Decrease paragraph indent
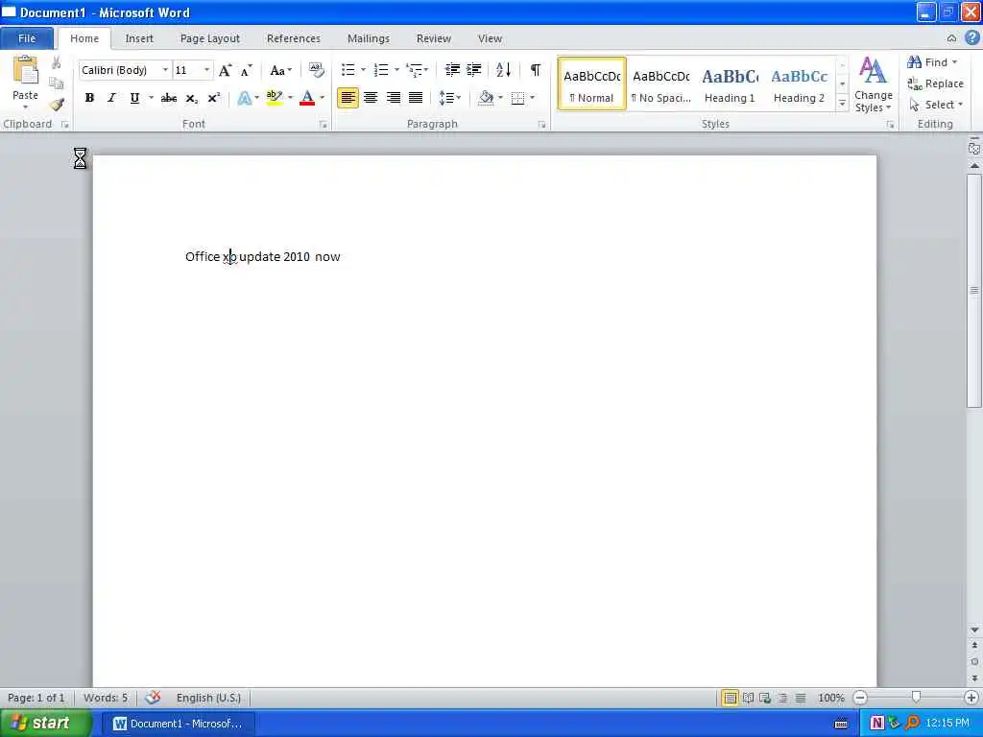Viewport: 983px width, 737px height. (452, 69)
